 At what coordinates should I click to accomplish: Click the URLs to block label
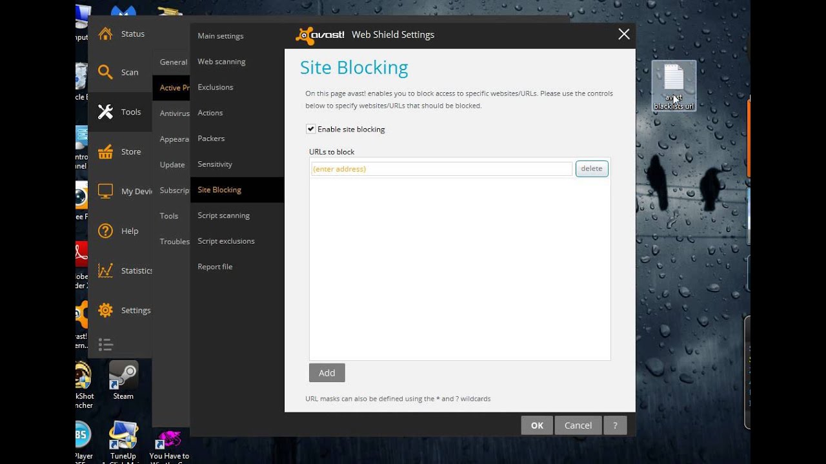(x=332, y=152)
